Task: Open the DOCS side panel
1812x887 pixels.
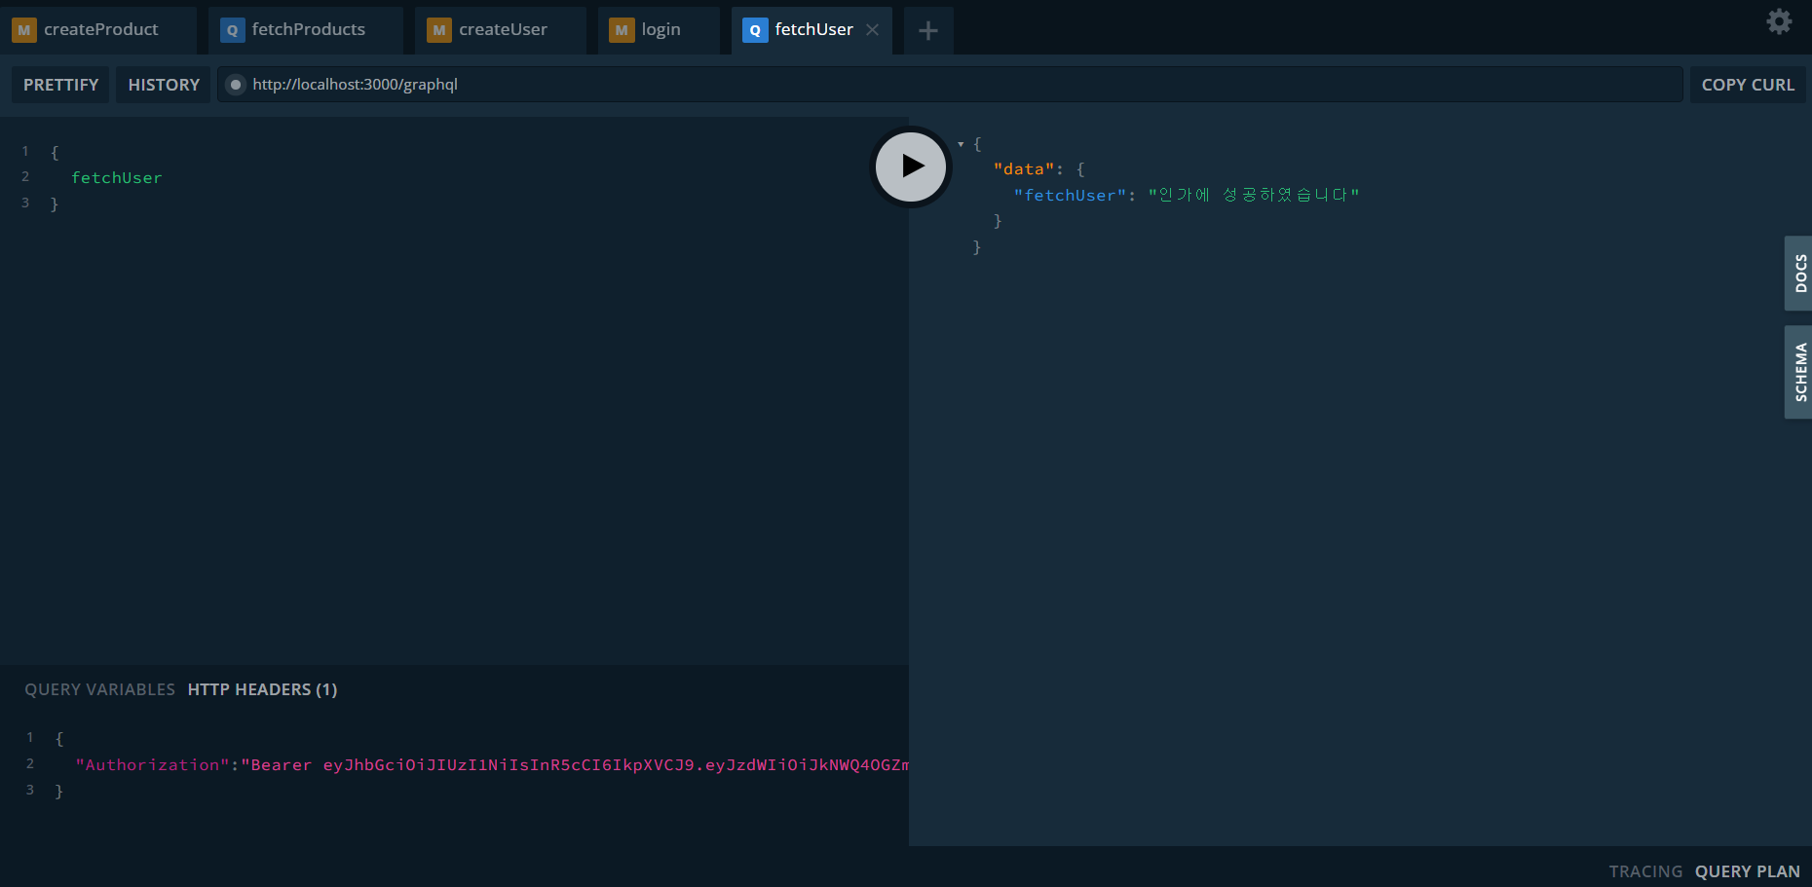Action: coord(1798,274)
